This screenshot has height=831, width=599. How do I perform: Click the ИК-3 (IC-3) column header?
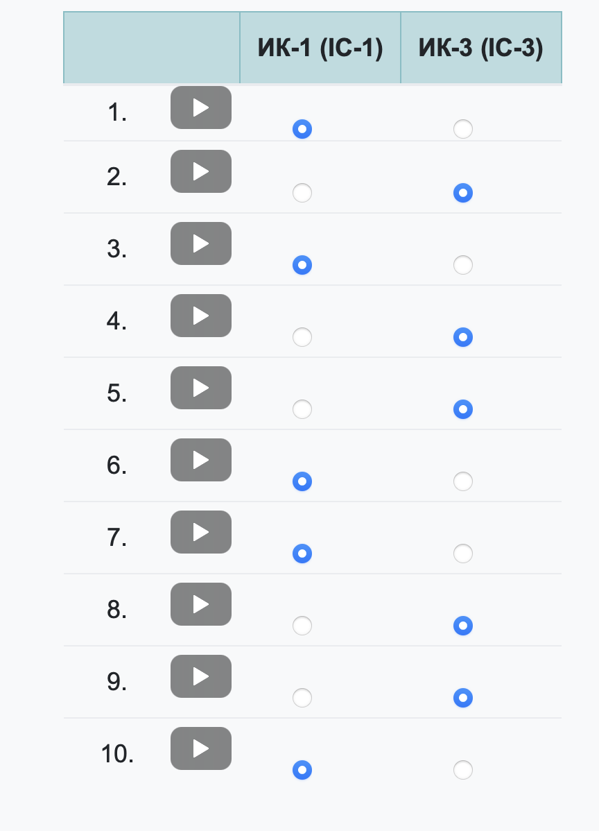pos(481,46)
